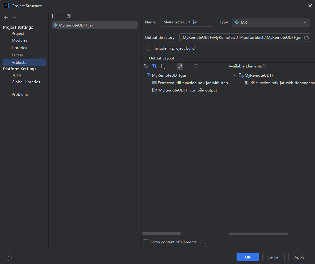This screenshot has width=315, height=264.
Task: Add a new artifact with plus icon
Action: (x=52, y=16)
